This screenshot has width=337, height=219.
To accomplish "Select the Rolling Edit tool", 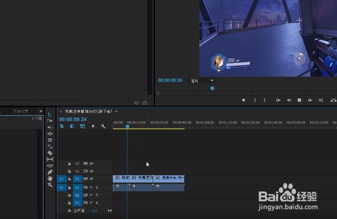I will (50, 140).
